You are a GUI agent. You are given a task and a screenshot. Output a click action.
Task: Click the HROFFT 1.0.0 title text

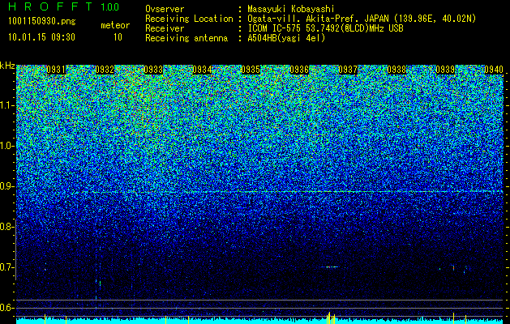coord(63,6)
